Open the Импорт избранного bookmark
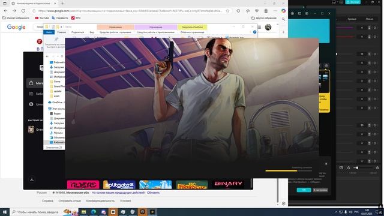Screen dimensions: 384x216 point(16,18)
